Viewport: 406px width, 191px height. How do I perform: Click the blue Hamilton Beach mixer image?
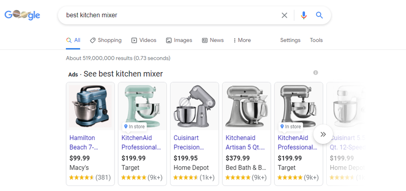pos(90,107)
